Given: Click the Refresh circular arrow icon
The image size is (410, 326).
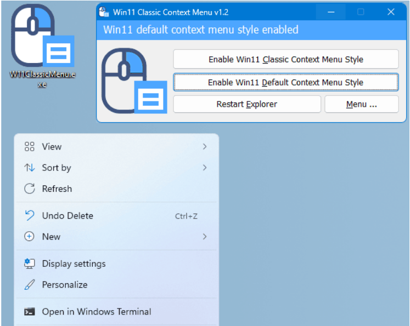Looking at the screenshot, I should [30, 189].
